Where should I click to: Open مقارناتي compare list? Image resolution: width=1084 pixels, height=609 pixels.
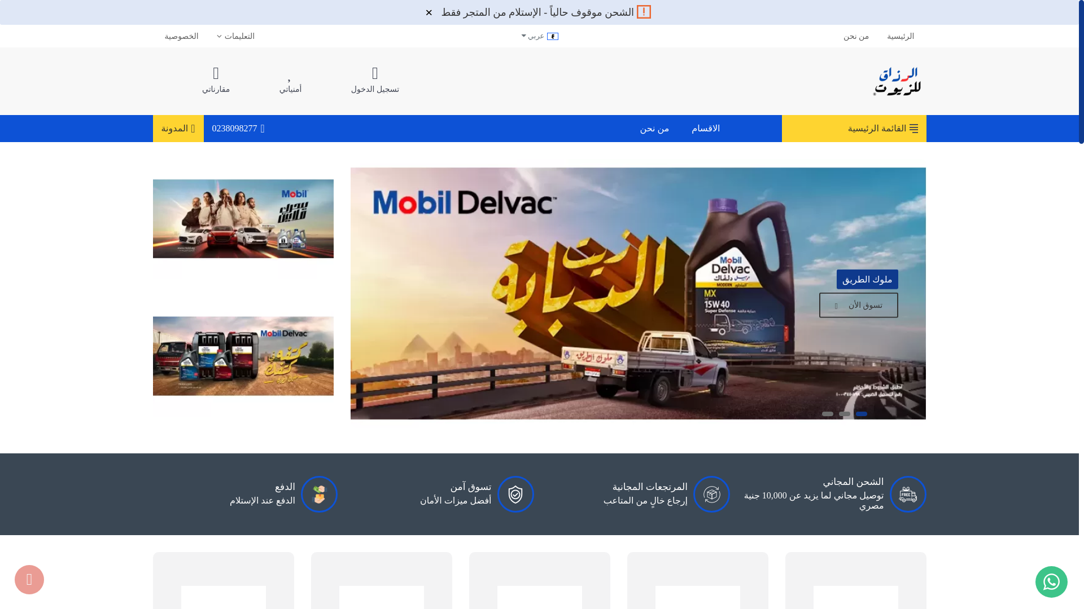[x=216, y=81]
